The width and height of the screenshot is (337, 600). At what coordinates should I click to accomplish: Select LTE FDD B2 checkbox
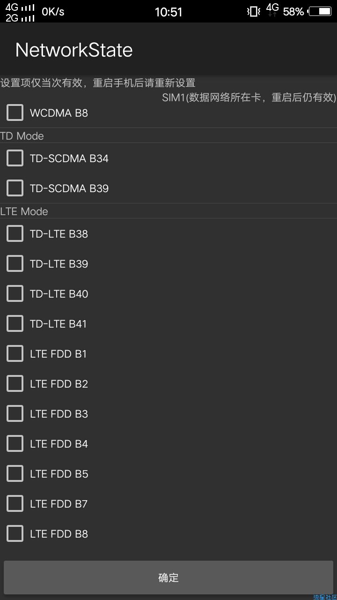click(15, 383)
